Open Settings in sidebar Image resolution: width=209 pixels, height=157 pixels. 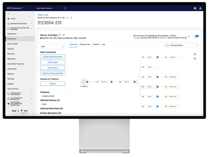[x=20, y=79]
